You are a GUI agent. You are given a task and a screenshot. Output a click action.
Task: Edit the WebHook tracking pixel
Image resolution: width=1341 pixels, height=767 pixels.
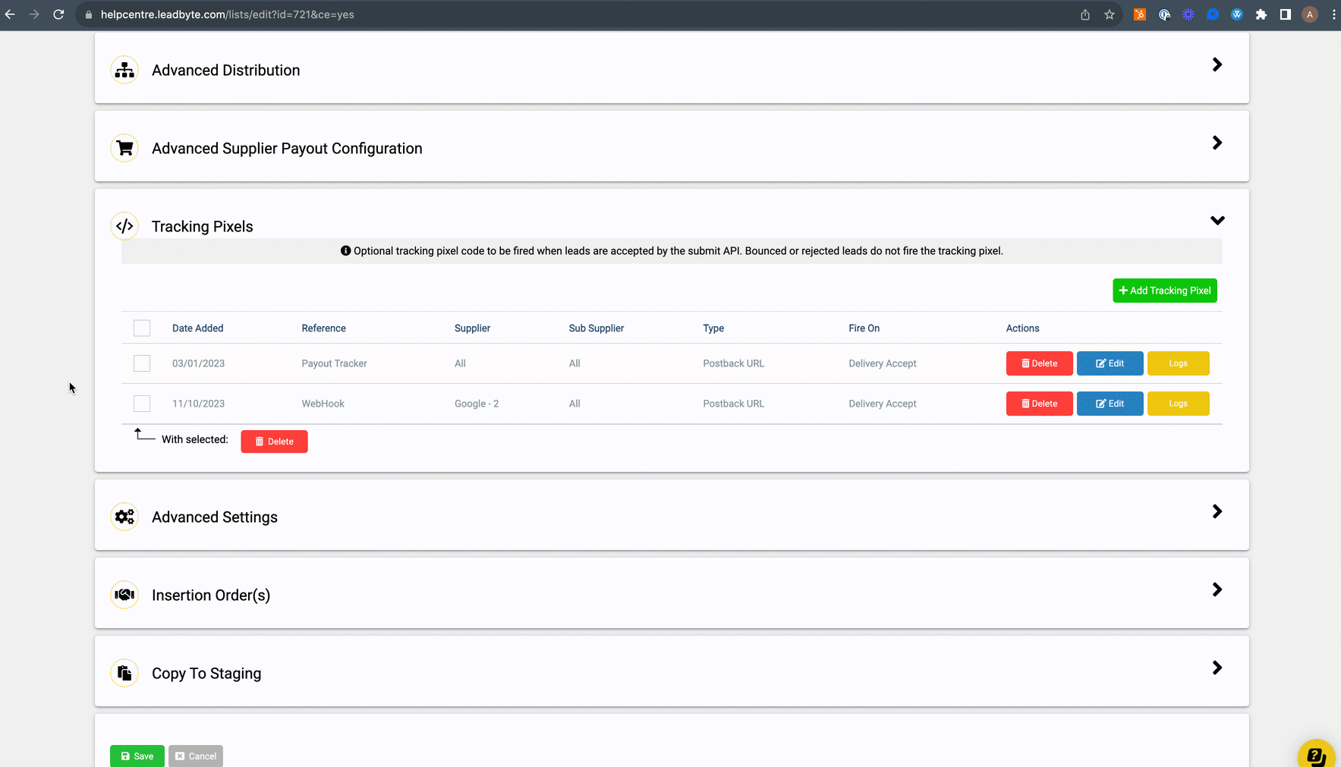point(1110,404)
